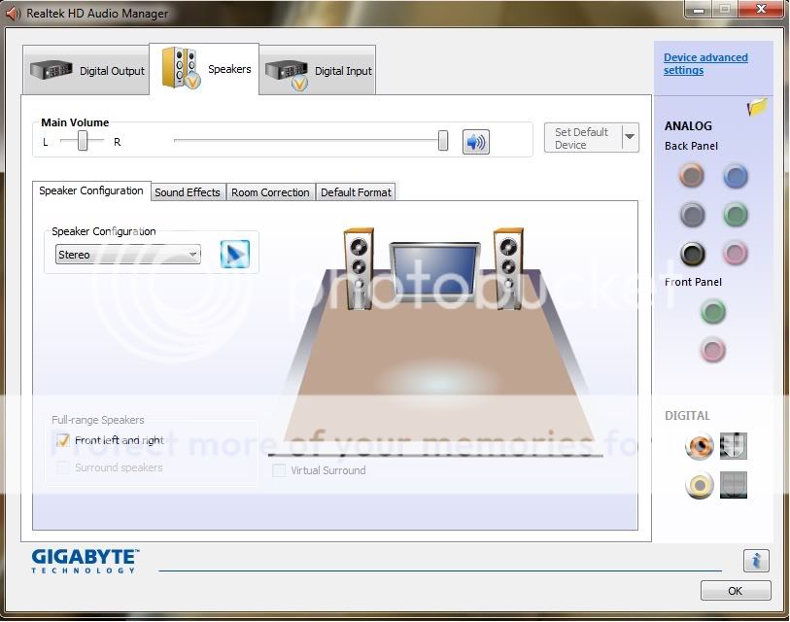The image size is (790, 622).
Task: Open Device advanced settings link
Action: pos(705,63)
